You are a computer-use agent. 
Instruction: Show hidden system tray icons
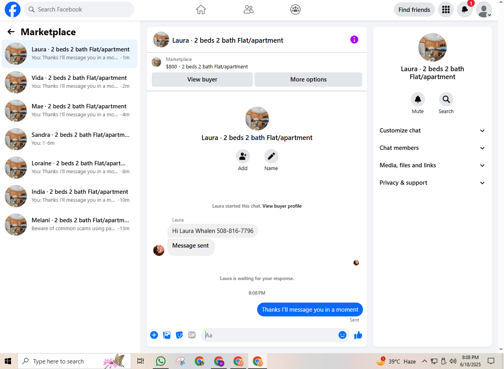point(425,361)
